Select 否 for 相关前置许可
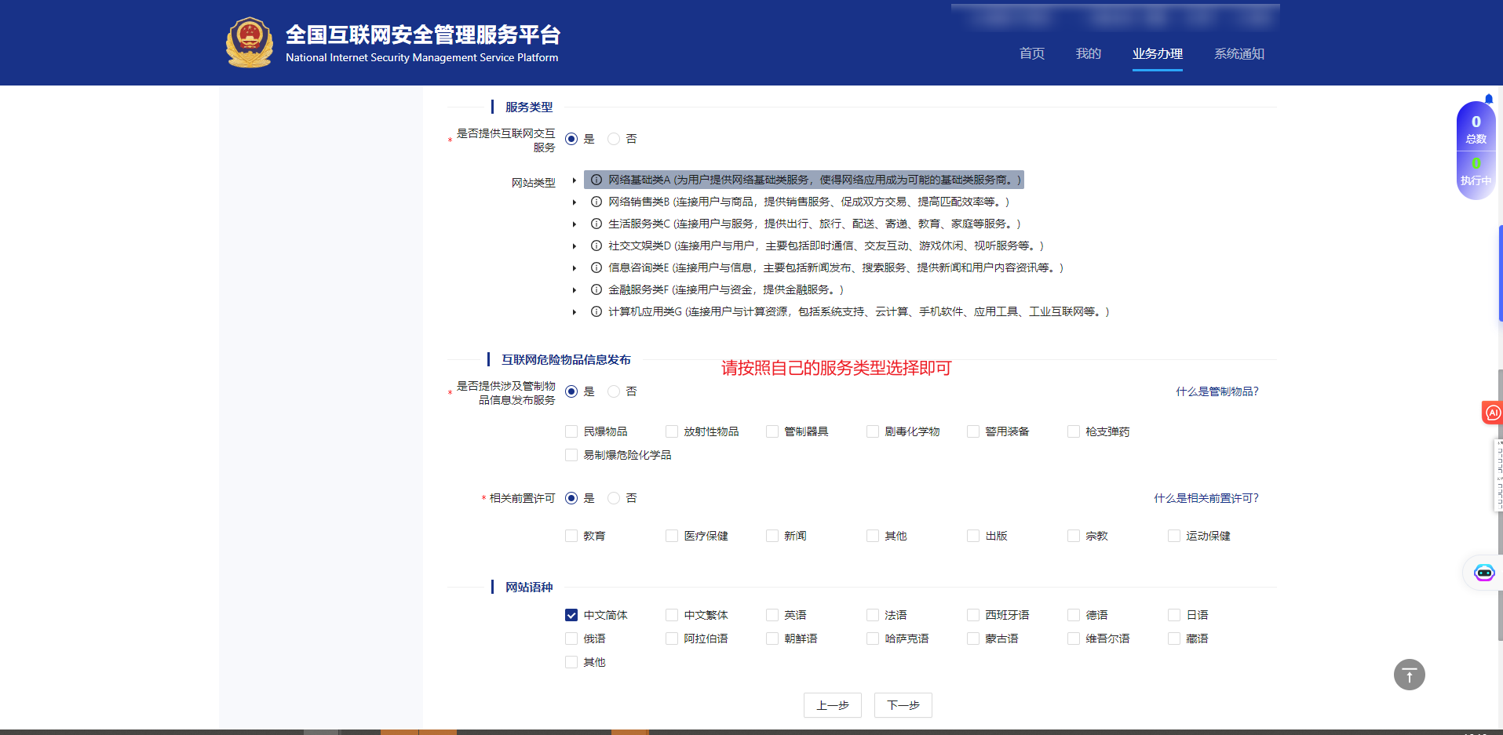The height and width of the screenshot is (735, 1503). tap(614, 498)
